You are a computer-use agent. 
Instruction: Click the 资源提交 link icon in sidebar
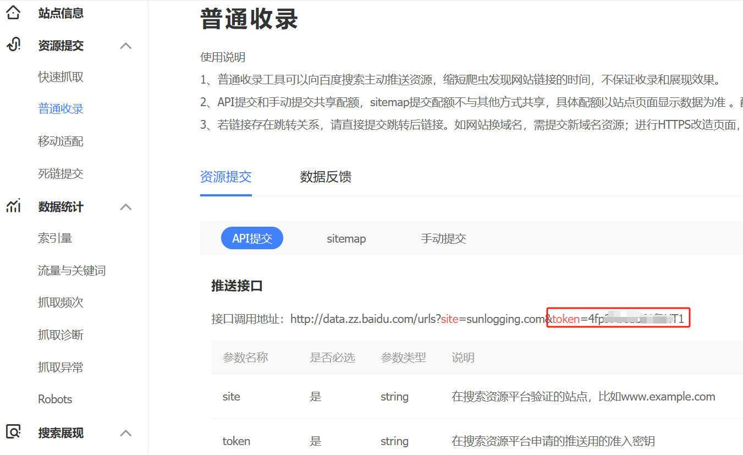[13, 45]
